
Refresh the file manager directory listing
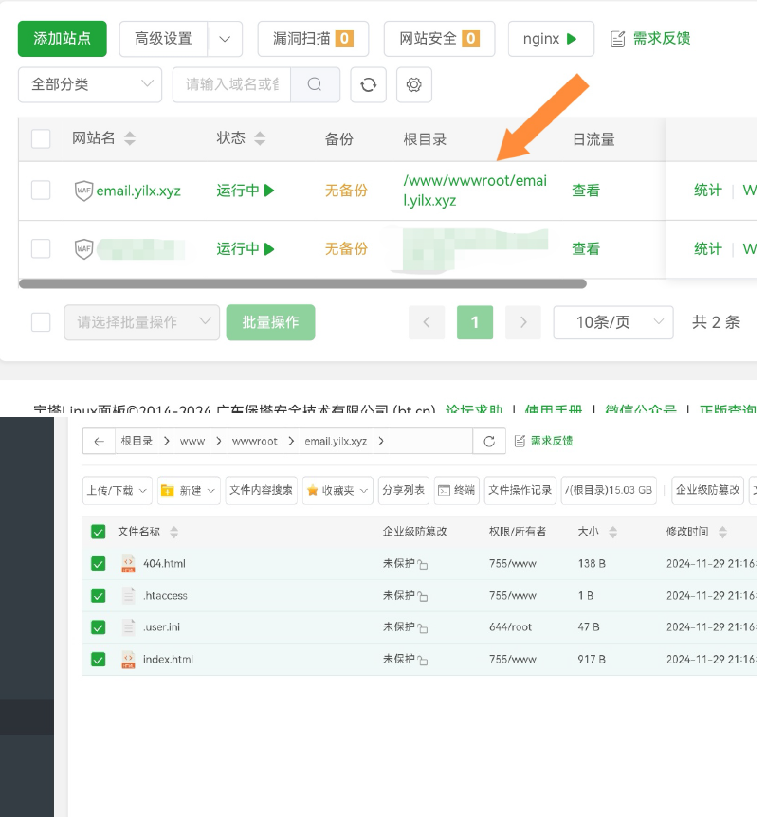[x=489, y=441]
